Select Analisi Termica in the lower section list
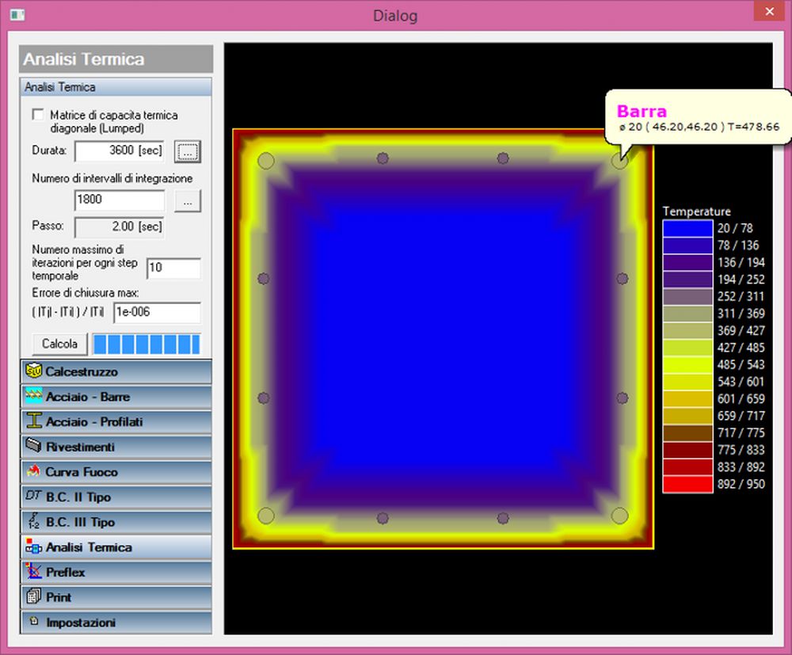The image size is (792, 655). tap(116, 547)
